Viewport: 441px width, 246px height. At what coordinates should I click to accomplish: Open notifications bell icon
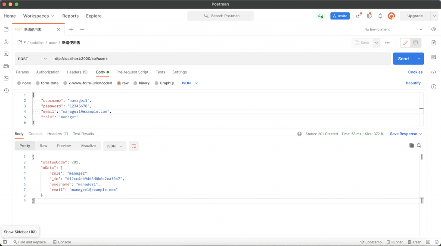(x=380, y=16)
